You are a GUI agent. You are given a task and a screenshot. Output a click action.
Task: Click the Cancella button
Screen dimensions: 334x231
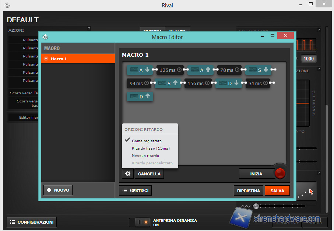(x=149, y=174)
